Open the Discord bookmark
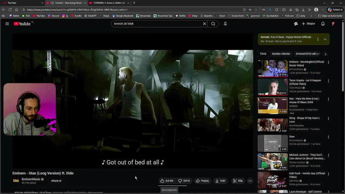The height and width of the screenshot is (194, 345). 53,16
